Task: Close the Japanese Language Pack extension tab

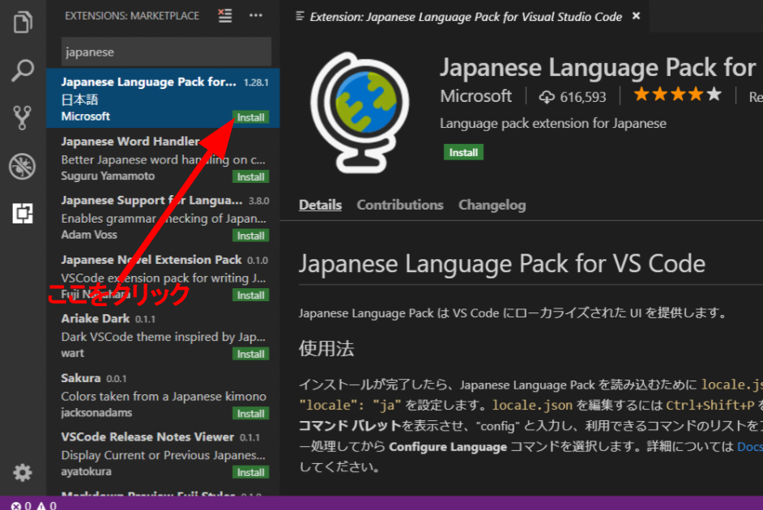Action: pyautogui.click(x=636, y=16)
